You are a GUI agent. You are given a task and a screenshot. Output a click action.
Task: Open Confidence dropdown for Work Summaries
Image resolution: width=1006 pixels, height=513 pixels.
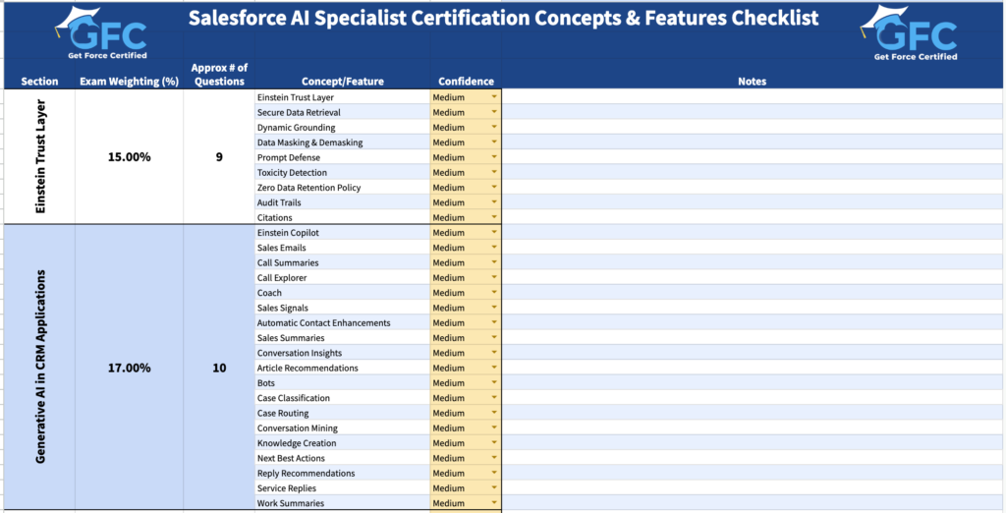(494, 503)
